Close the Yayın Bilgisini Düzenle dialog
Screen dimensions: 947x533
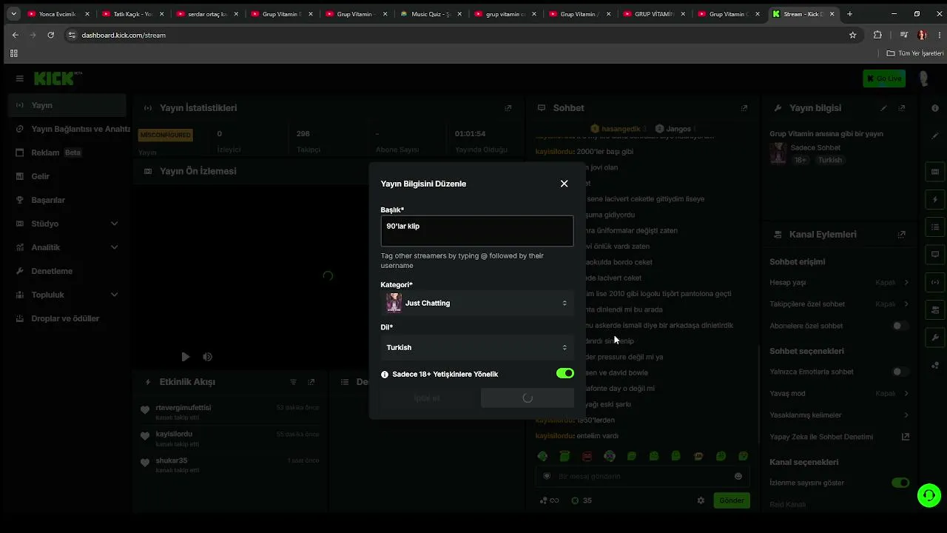564,184
